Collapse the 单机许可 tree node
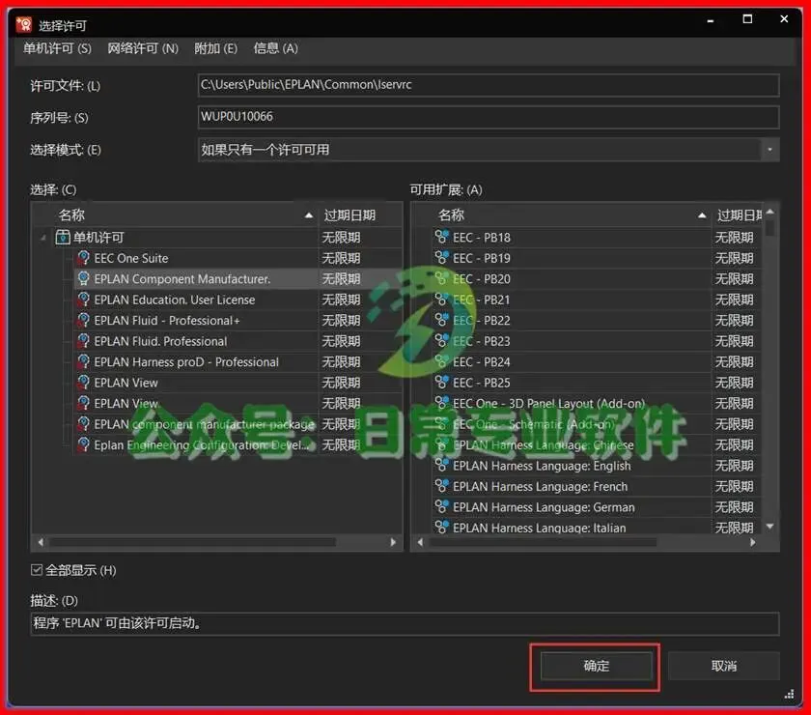 coord(43,238)
